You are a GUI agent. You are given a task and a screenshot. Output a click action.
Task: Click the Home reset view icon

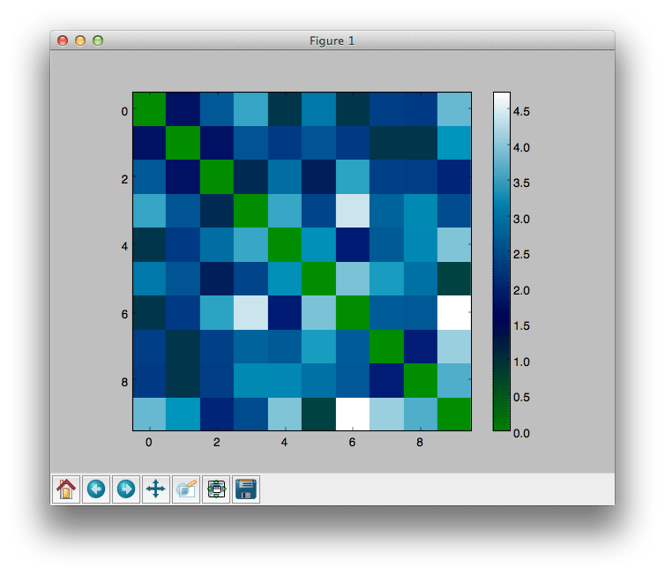click(x=66, y=489)
